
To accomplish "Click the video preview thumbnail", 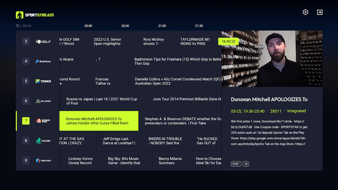I will pyautogui.click(x=272, y=59).
